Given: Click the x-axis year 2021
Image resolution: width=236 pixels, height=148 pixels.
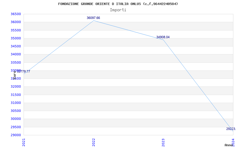Looking at the screenshot, I should click(24, 142).
